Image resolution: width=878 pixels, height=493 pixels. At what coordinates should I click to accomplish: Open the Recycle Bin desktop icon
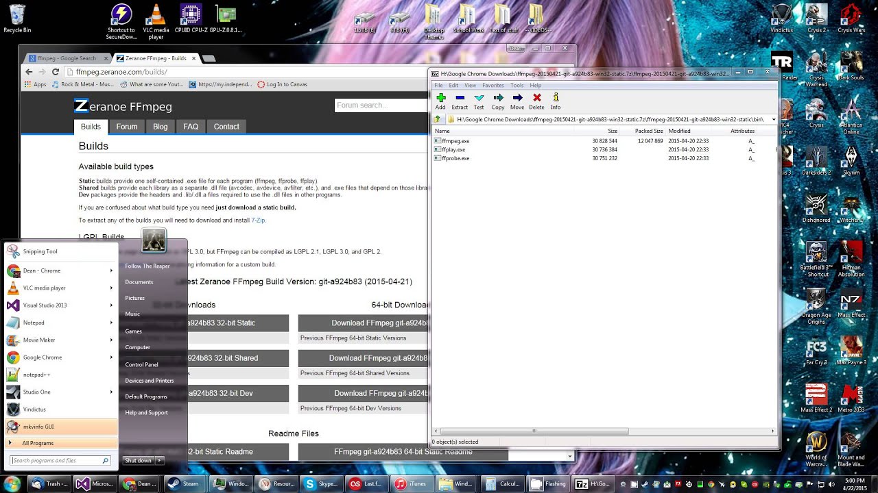[x=17, y=19]
